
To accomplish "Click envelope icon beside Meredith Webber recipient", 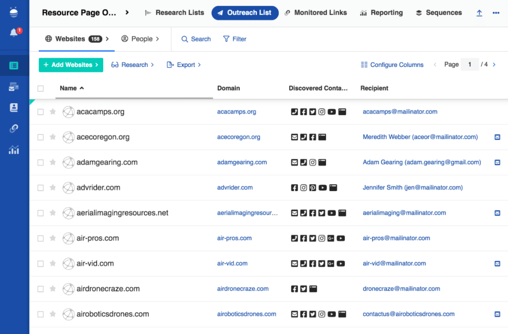I will (497, 137).
